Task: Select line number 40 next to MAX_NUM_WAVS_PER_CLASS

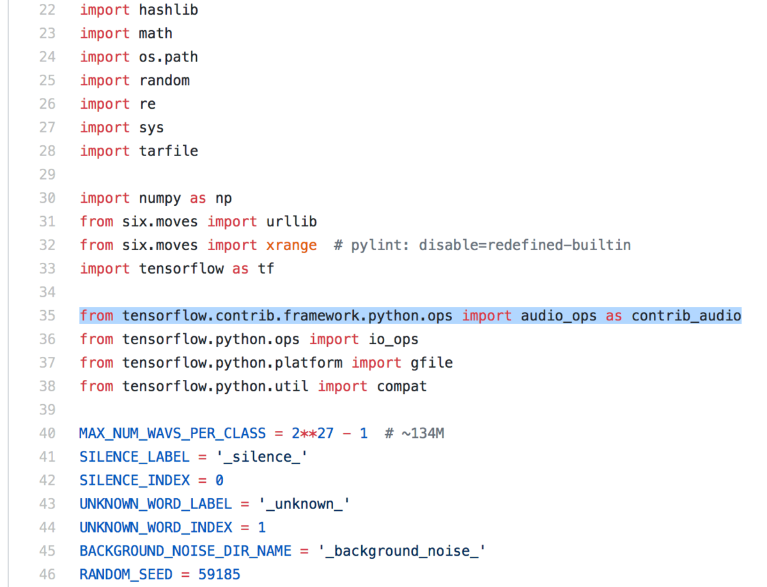Action: (47, 433)
